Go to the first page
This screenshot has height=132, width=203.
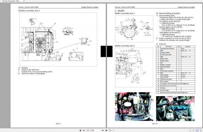[x=80, y=130]
